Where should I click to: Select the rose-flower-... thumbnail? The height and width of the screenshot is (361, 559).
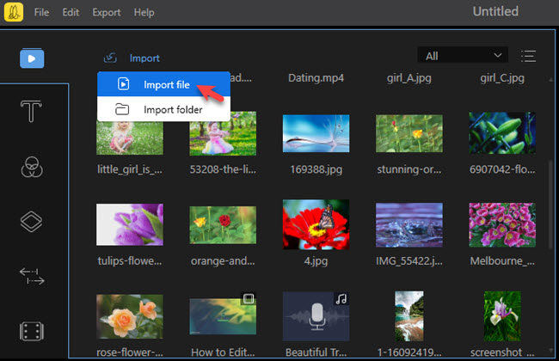[x=130, y=316]
